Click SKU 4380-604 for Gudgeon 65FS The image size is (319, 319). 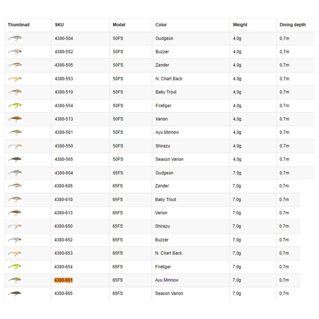[x=64, y=173]
